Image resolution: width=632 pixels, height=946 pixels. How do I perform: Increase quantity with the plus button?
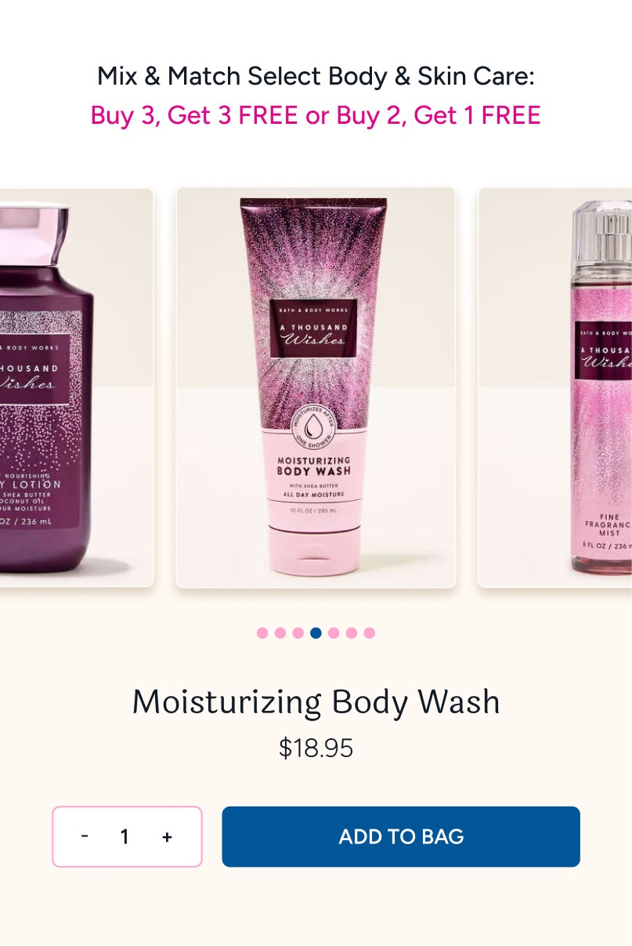(167, 836)
